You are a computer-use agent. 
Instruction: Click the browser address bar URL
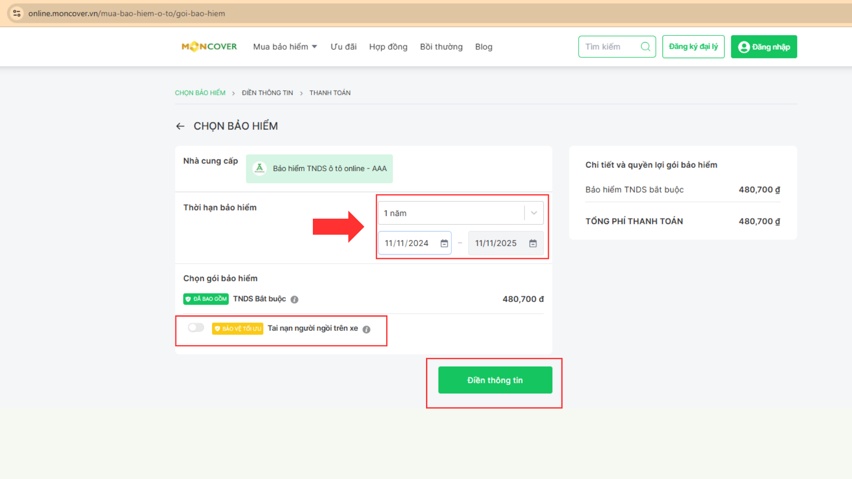(126, 13)
